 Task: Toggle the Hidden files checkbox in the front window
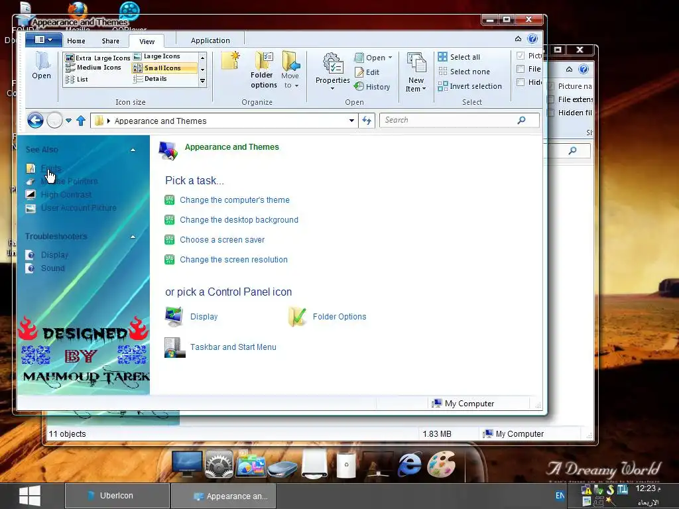pos(521,82)
